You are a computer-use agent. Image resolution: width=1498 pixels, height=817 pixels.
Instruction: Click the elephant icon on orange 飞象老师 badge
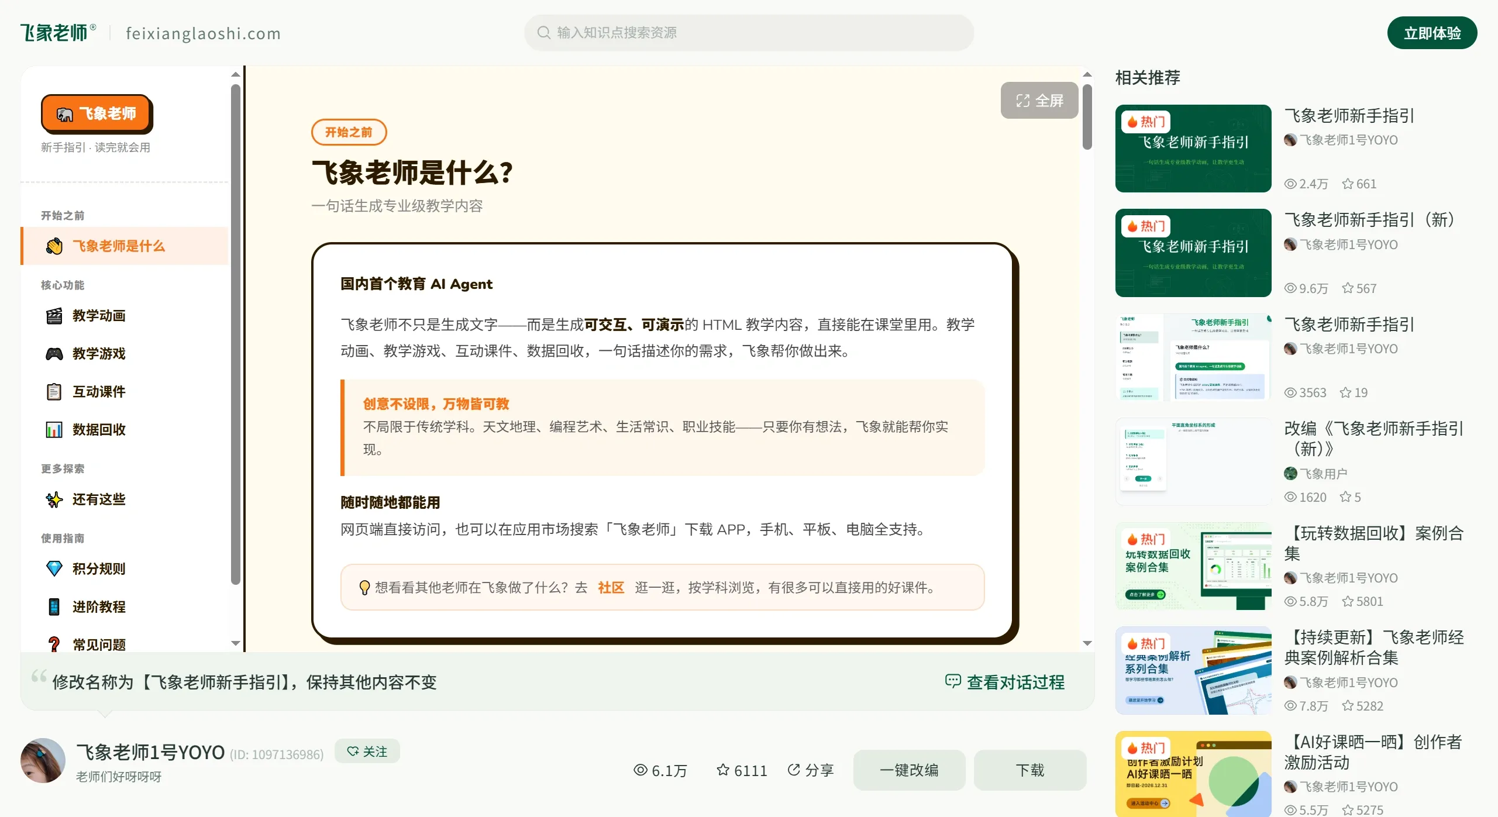tap(65, 114)
